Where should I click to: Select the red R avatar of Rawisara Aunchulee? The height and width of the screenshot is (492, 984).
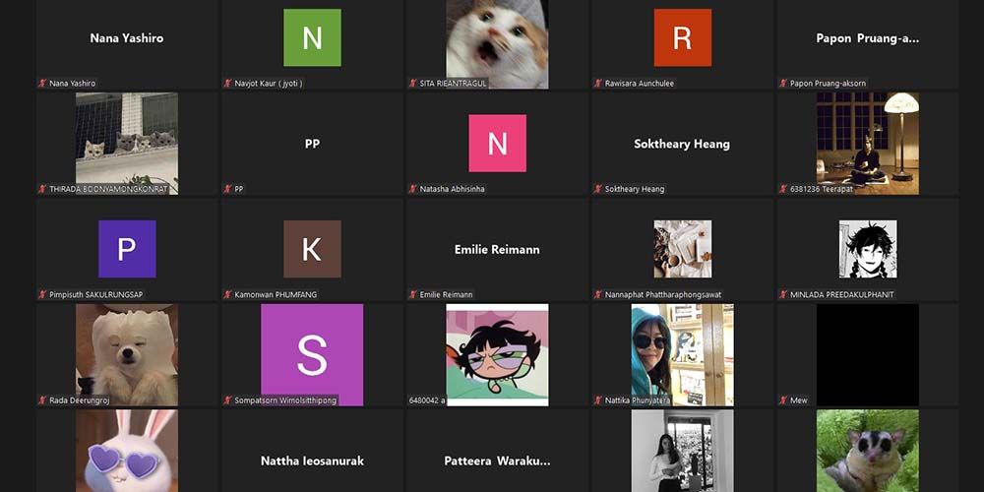682,38
